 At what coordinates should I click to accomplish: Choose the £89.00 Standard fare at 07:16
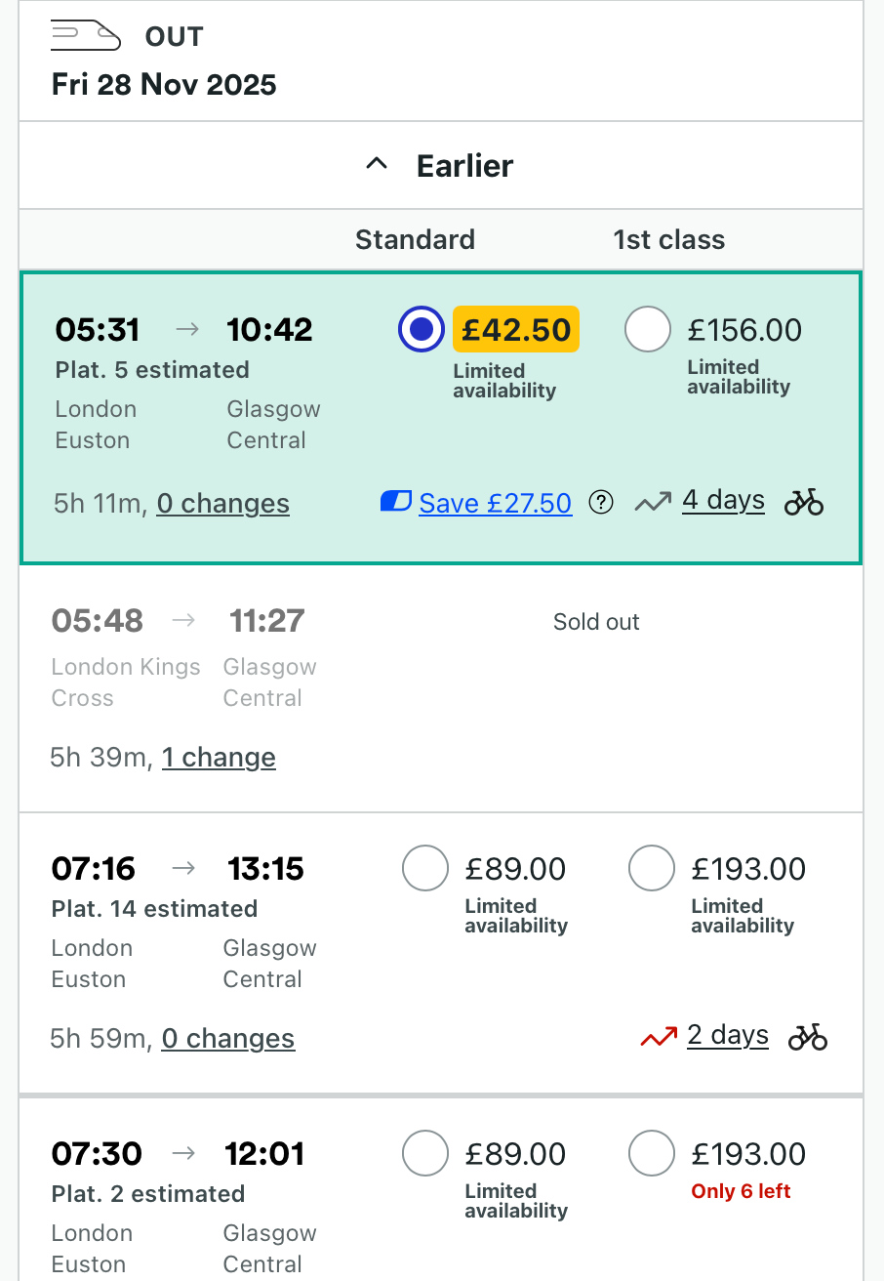point(425,869)
